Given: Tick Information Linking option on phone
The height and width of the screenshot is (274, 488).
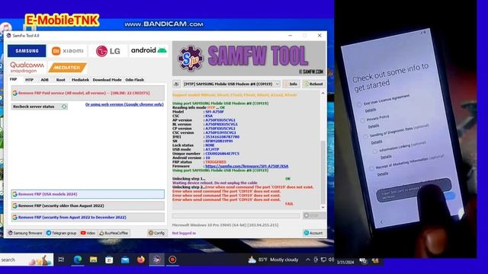Looking at the screenshot, I should (x=375, y=151).
